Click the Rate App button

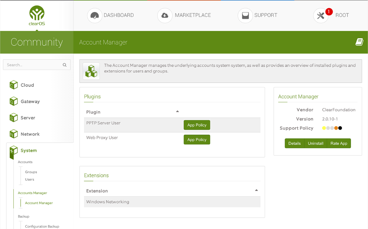[x=339, y=143]
